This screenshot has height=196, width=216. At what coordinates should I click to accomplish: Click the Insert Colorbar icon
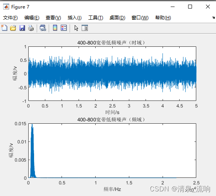coord(55,28)
